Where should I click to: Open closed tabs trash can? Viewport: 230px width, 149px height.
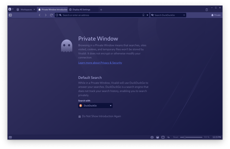[x=206, y=10]
